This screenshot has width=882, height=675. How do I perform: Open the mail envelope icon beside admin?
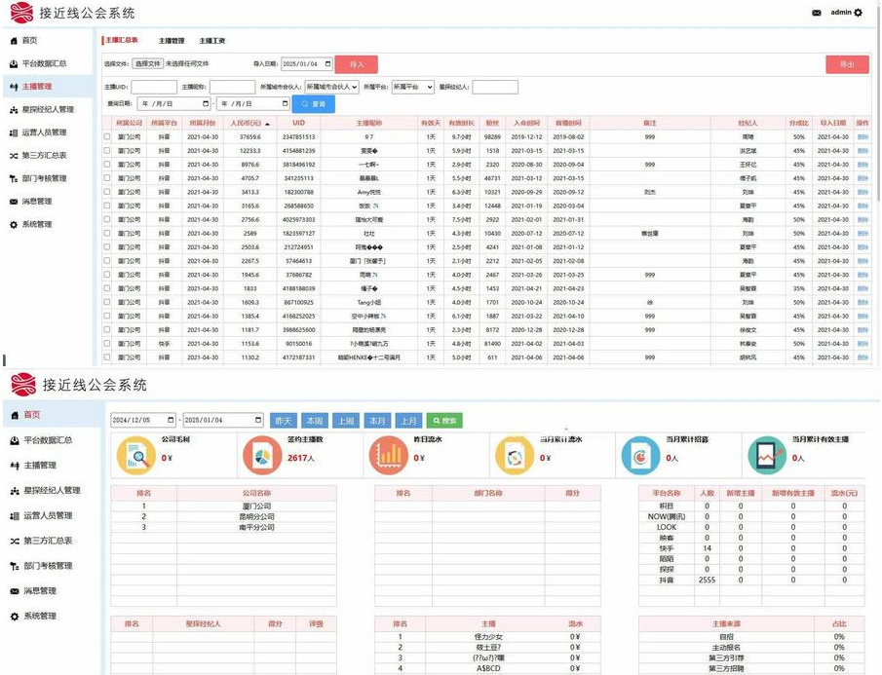pyautogui.click(x=816, y=13)
